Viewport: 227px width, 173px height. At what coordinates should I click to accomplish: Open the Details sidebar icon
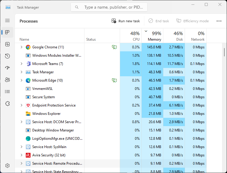tap(7, 91)
